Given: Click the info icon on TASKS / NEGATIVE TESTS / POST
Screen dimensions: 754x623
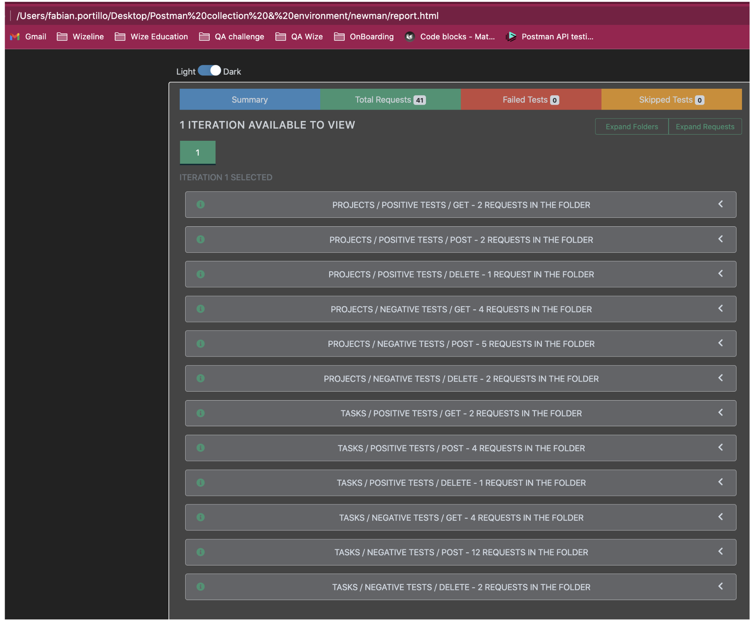Looking at the screenshot, I should coord(201,552).
